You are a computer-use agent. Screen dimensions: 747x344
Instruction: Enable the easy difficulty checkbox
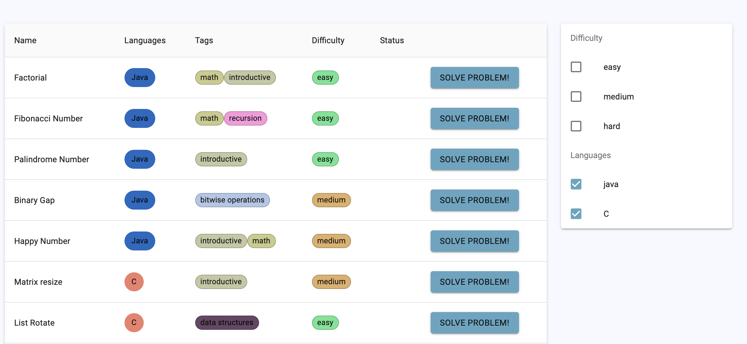[x=576, y=67]
